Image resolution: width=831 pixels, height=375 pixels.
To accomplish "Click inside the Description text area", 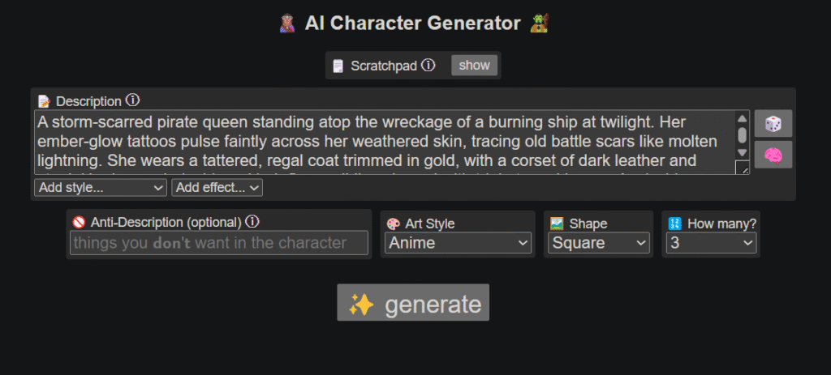I will [385, 143].
